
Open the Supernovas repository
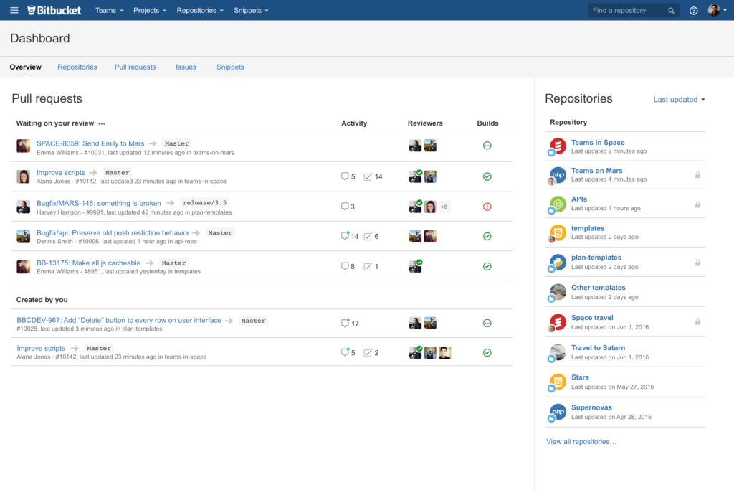[591, 407]
